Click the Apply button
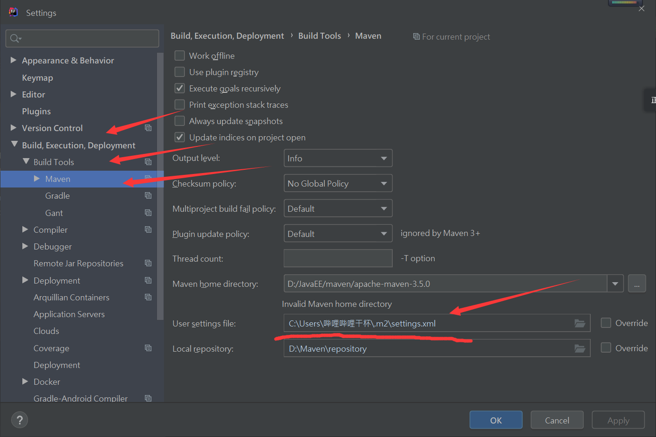 click(618, 420)
